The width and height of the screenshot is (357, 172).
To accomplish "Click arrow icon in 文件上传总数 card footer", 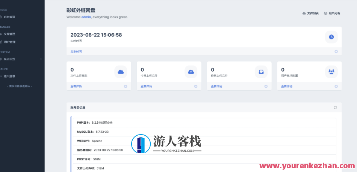I will click(126, 87).
